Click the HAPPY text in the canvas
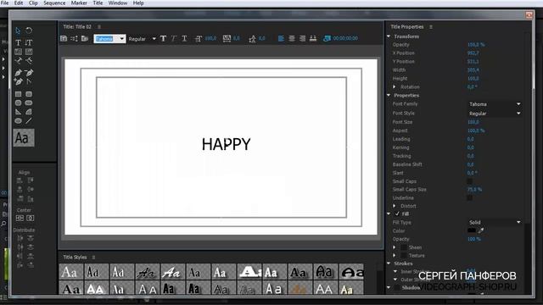The width and height of the screenshot is (543, 305). [x=227, y=144]
